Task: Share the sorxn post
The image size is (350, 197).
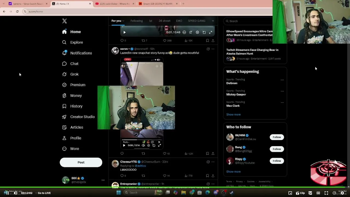Action: coord(213,153)
